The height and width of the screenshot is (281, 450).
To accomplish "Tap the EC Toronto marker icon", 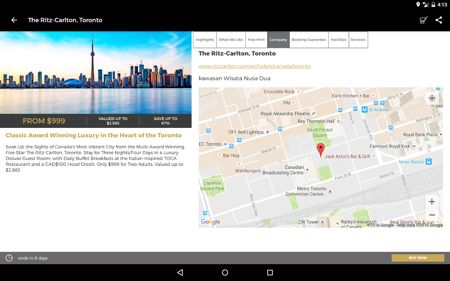I will point(225,144).
